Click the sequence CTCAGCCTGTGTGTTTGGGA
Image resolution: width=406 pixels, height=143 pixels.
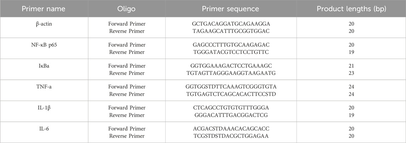pos(230,108)
